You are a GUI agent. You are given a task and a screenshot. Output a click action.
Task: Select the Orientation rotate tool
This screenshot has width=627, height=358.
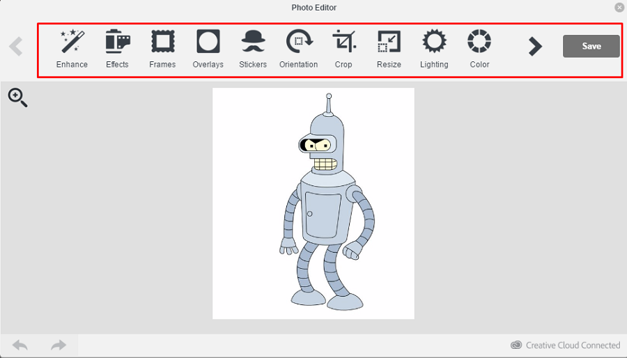(299, 49)
